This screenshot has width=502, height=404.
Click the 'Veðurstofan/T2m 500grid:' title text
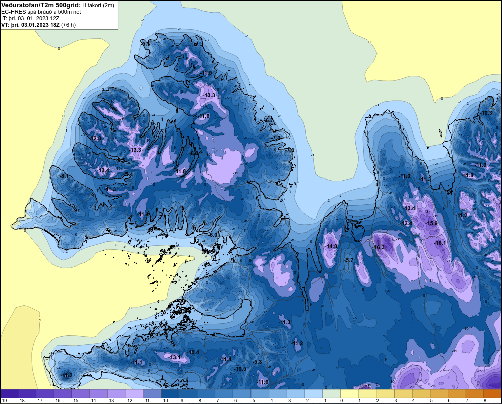click(x=41, y=5)
